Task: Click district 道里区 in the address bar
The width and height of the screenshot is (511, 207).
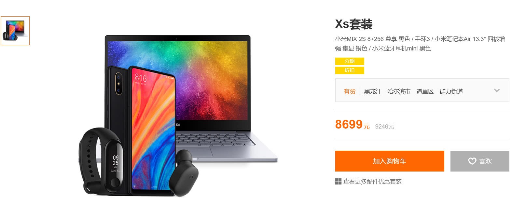Action: point(425,91)
